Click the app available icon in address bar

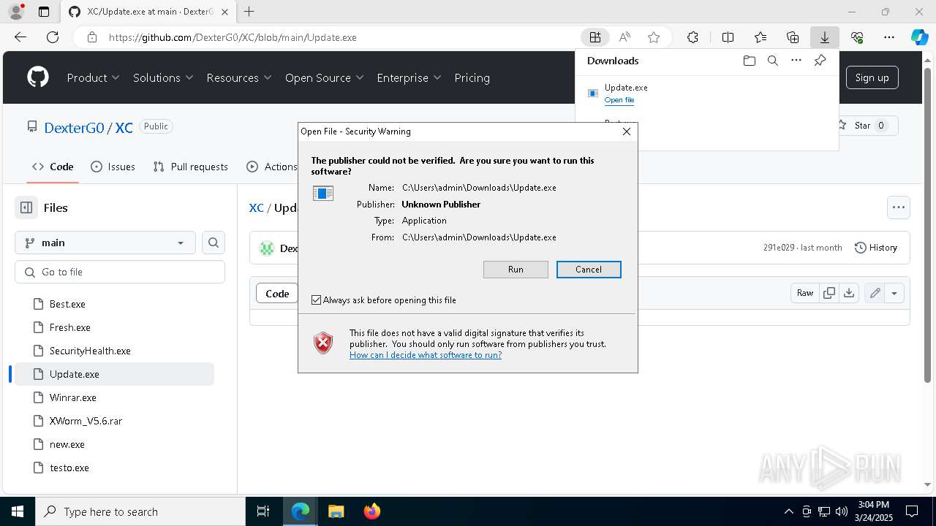(x=595, y=37)
